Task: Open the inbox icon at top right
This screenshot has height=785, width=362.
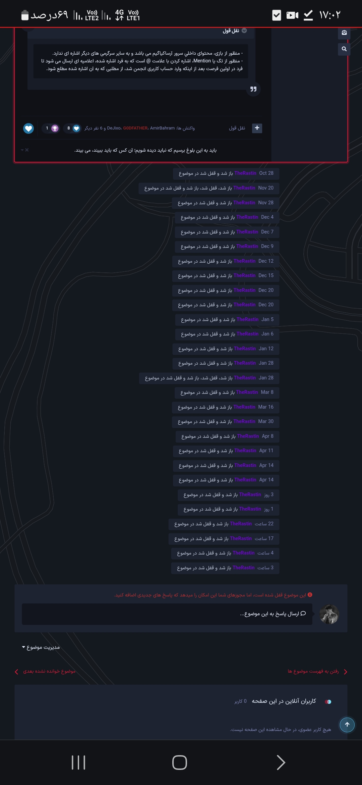Action: (344, 33)
